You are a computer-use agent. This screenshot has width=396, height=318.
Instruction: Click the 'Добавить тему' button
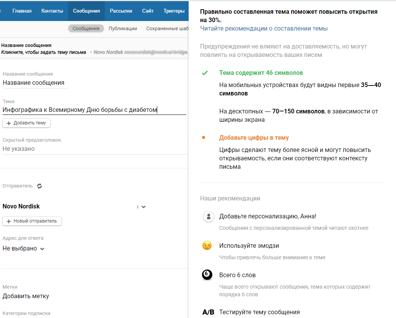(x=26, y=123)
